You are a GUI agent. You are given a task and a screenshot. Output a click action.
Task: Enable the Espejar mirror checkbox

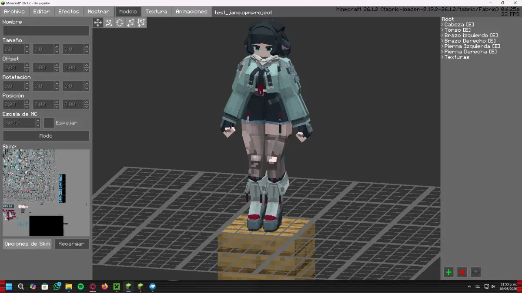[49, 123]
